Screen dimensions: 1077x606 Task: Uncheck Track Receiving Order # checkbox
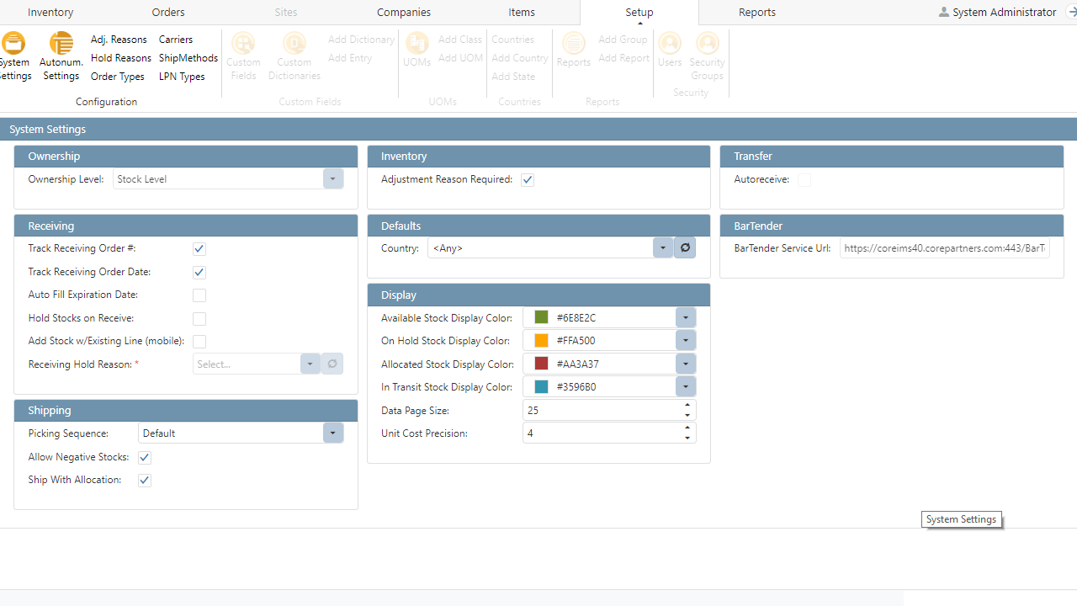[x=199, y=249]
